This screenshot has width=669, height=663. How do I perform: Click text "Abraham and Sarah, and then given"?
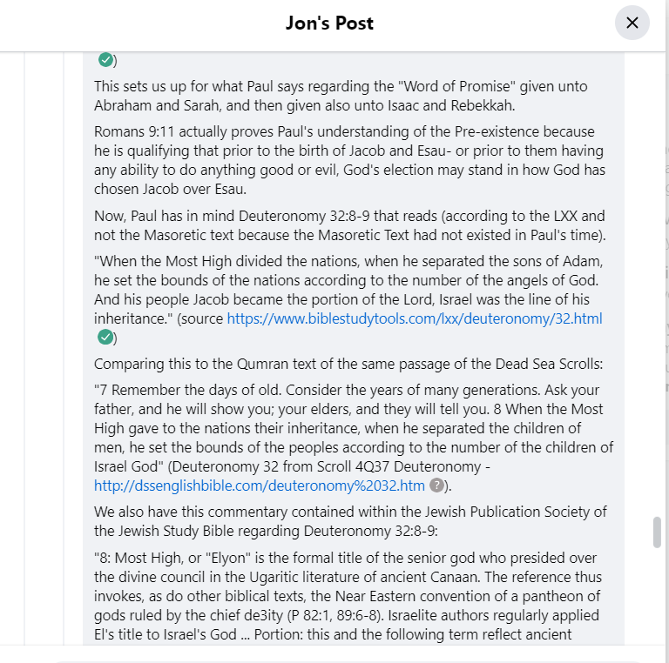click(x=207, y=105)
